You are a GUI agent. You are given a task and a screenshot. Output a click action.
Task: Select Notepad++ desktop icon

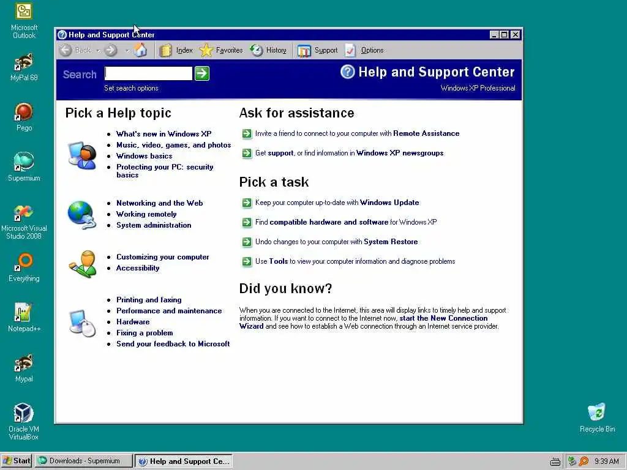(24, 318)
